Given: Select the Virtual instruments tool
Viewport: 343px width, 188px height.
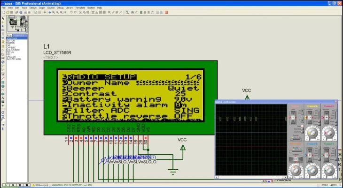Looking at the screenshot, I should coord(3,74).
